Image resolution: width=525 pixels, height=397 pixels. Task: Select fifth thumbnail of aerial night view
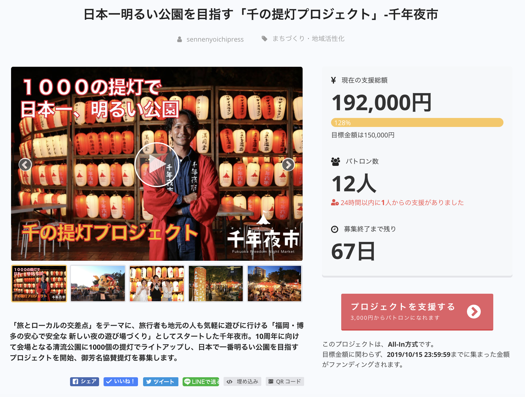(274, 284)
